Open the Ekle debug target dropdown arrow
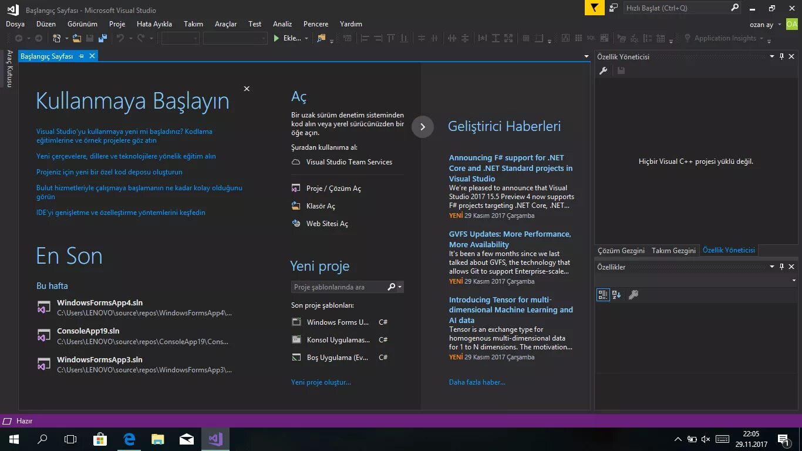This screenshot has height=451, width=802. 306,38
